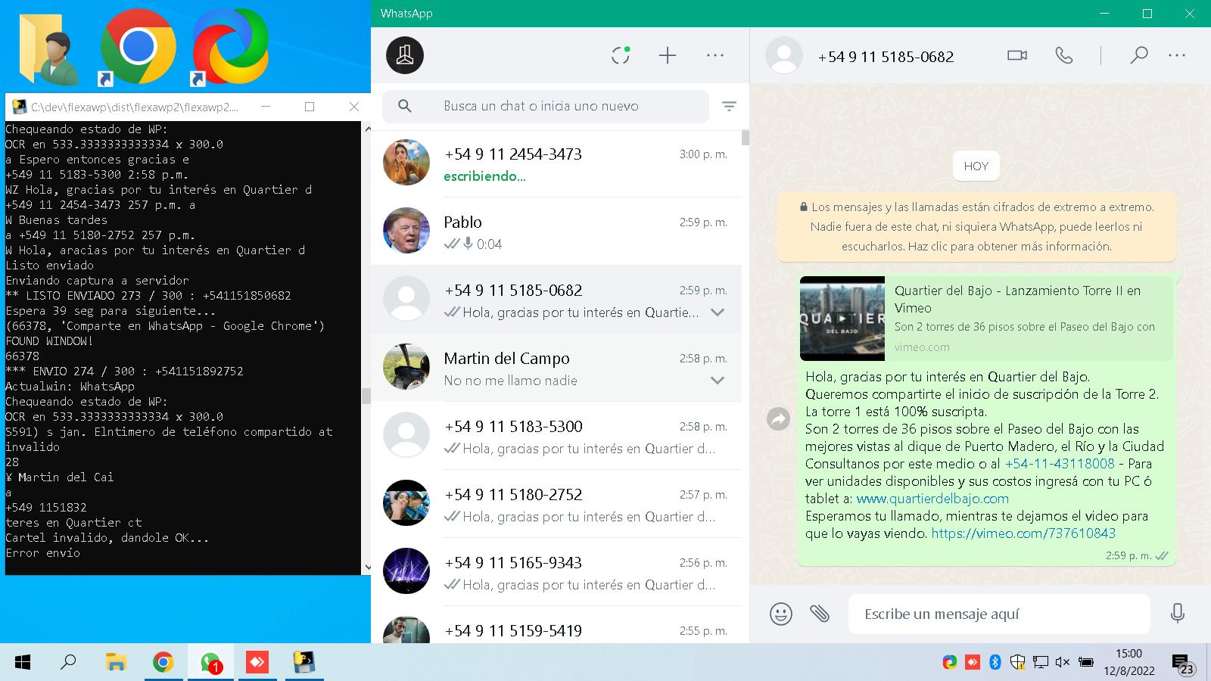Toggle the muted volume tray icon

click(x=1063, y=662)
